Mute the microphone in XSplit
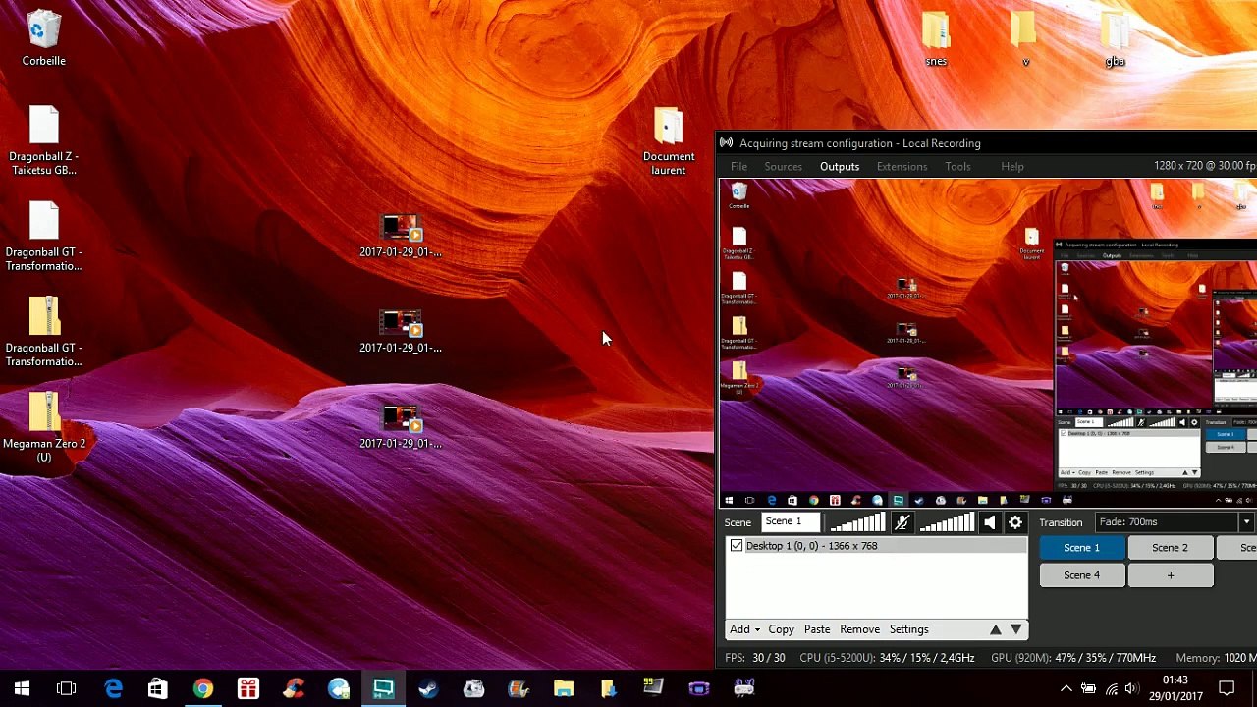Viewport: 1257px width, 707px height. pyautogui.click(x=902, y=522)
